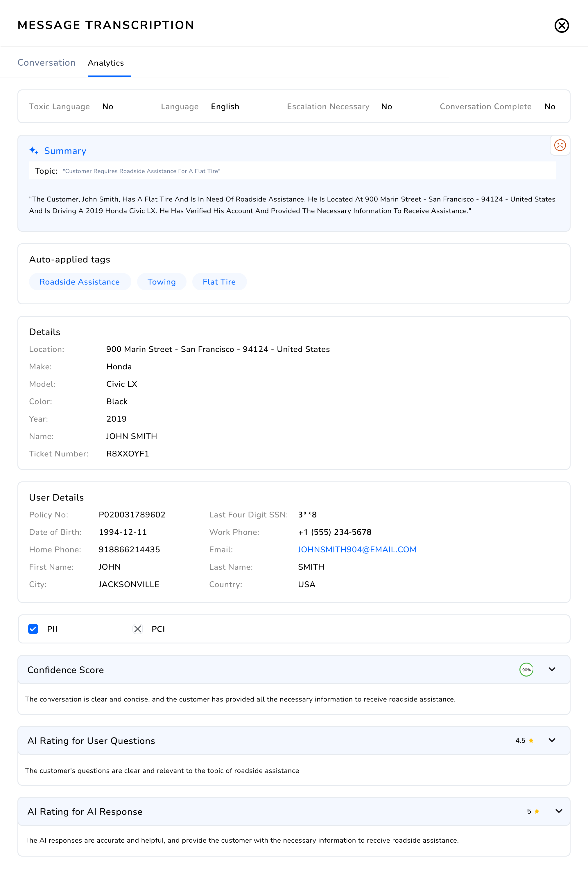The height and width of the screenshot is (874, 588).
Task: Click work phone +1 (555) 234-5678
Action: click(334, 532)
